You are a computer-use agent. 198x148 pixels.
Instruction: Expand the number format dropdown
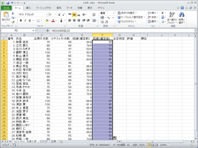click(114, 13)
